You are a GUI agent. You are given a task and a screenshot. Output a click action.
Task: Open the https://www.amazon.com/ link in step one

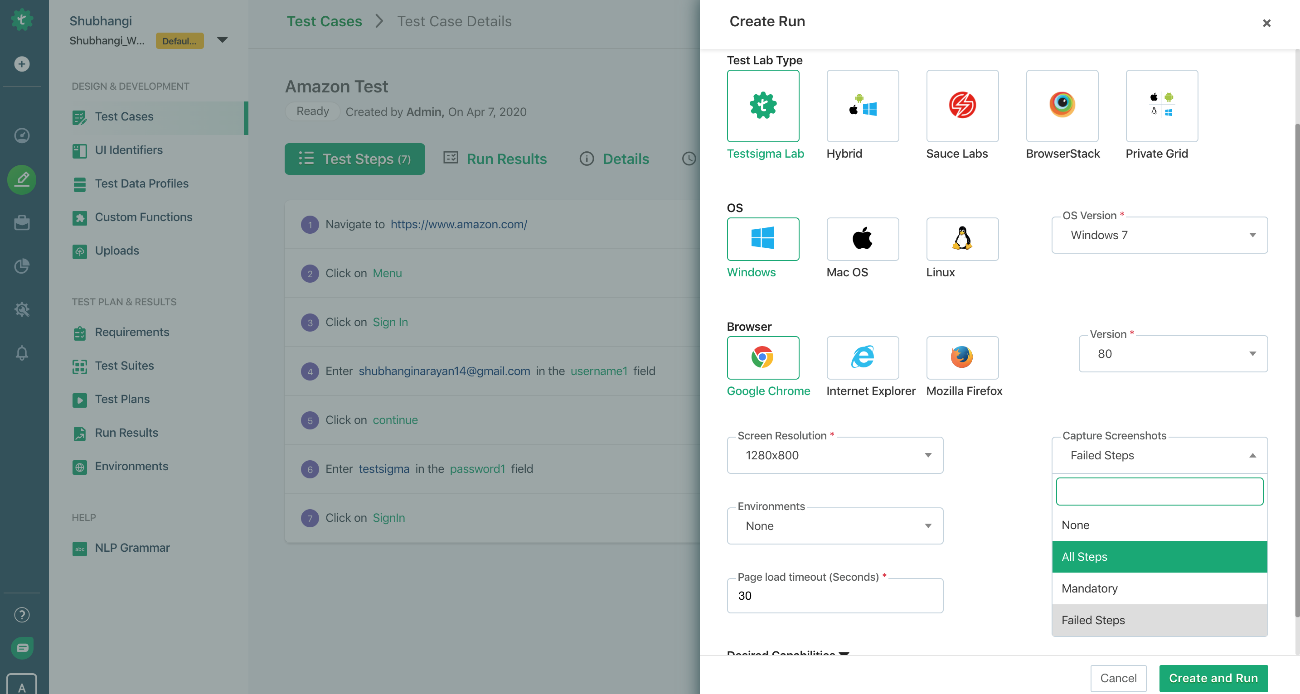point(459,224)
